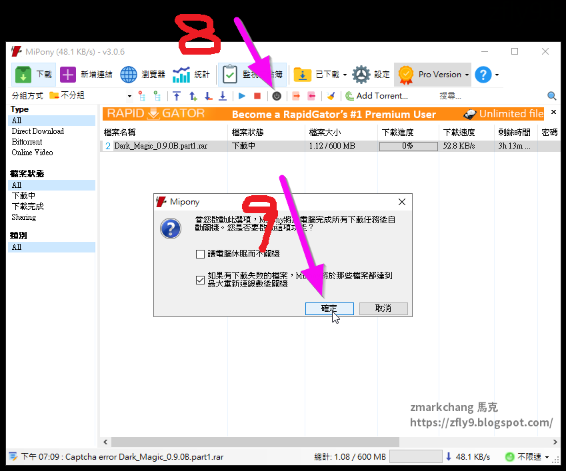
Task: Confirm dialog with 確定 button
Action: (329, 308)
